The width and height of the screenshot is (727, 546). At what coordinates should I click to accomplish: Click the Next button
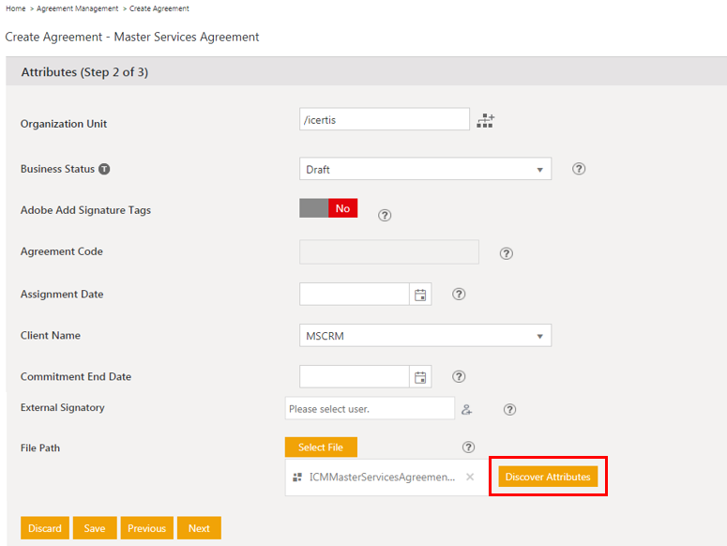[x=199, y=528]
